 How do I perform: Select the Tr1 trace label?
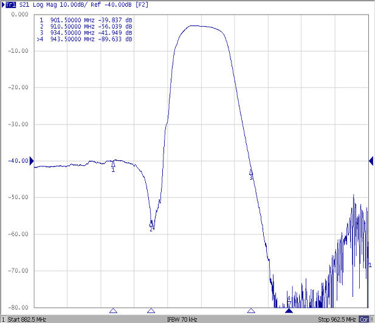(10, 4)
